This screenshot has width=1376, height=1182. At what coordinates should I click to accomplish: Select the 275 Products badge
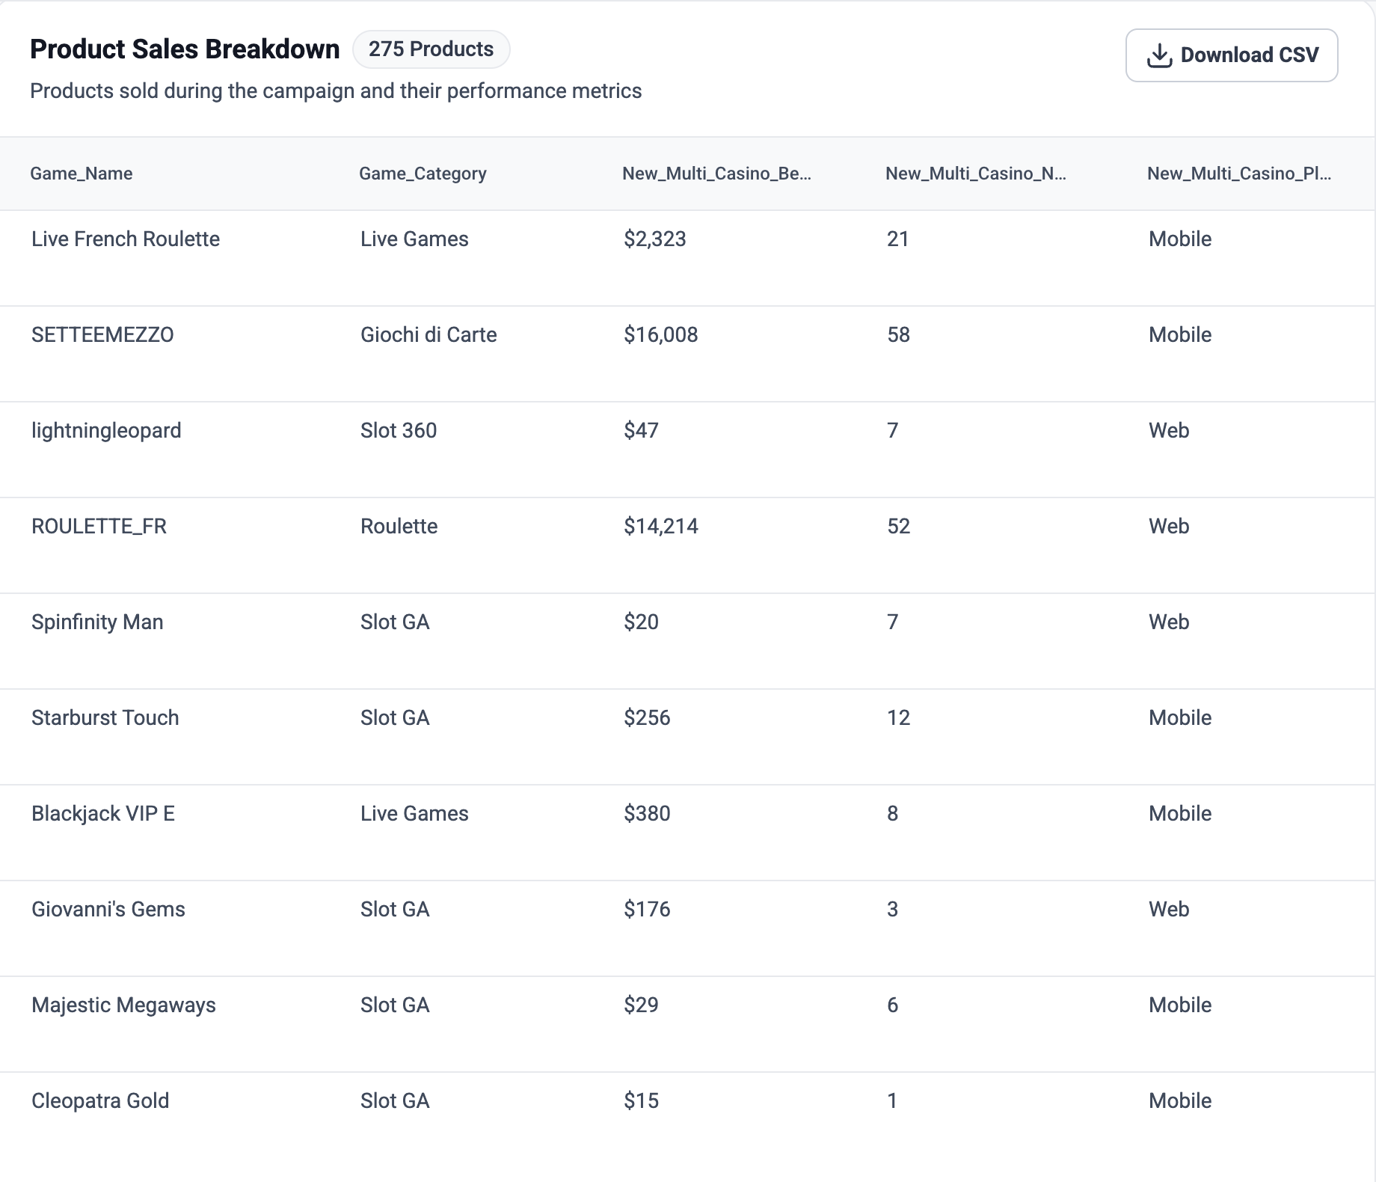click(431, 49)
